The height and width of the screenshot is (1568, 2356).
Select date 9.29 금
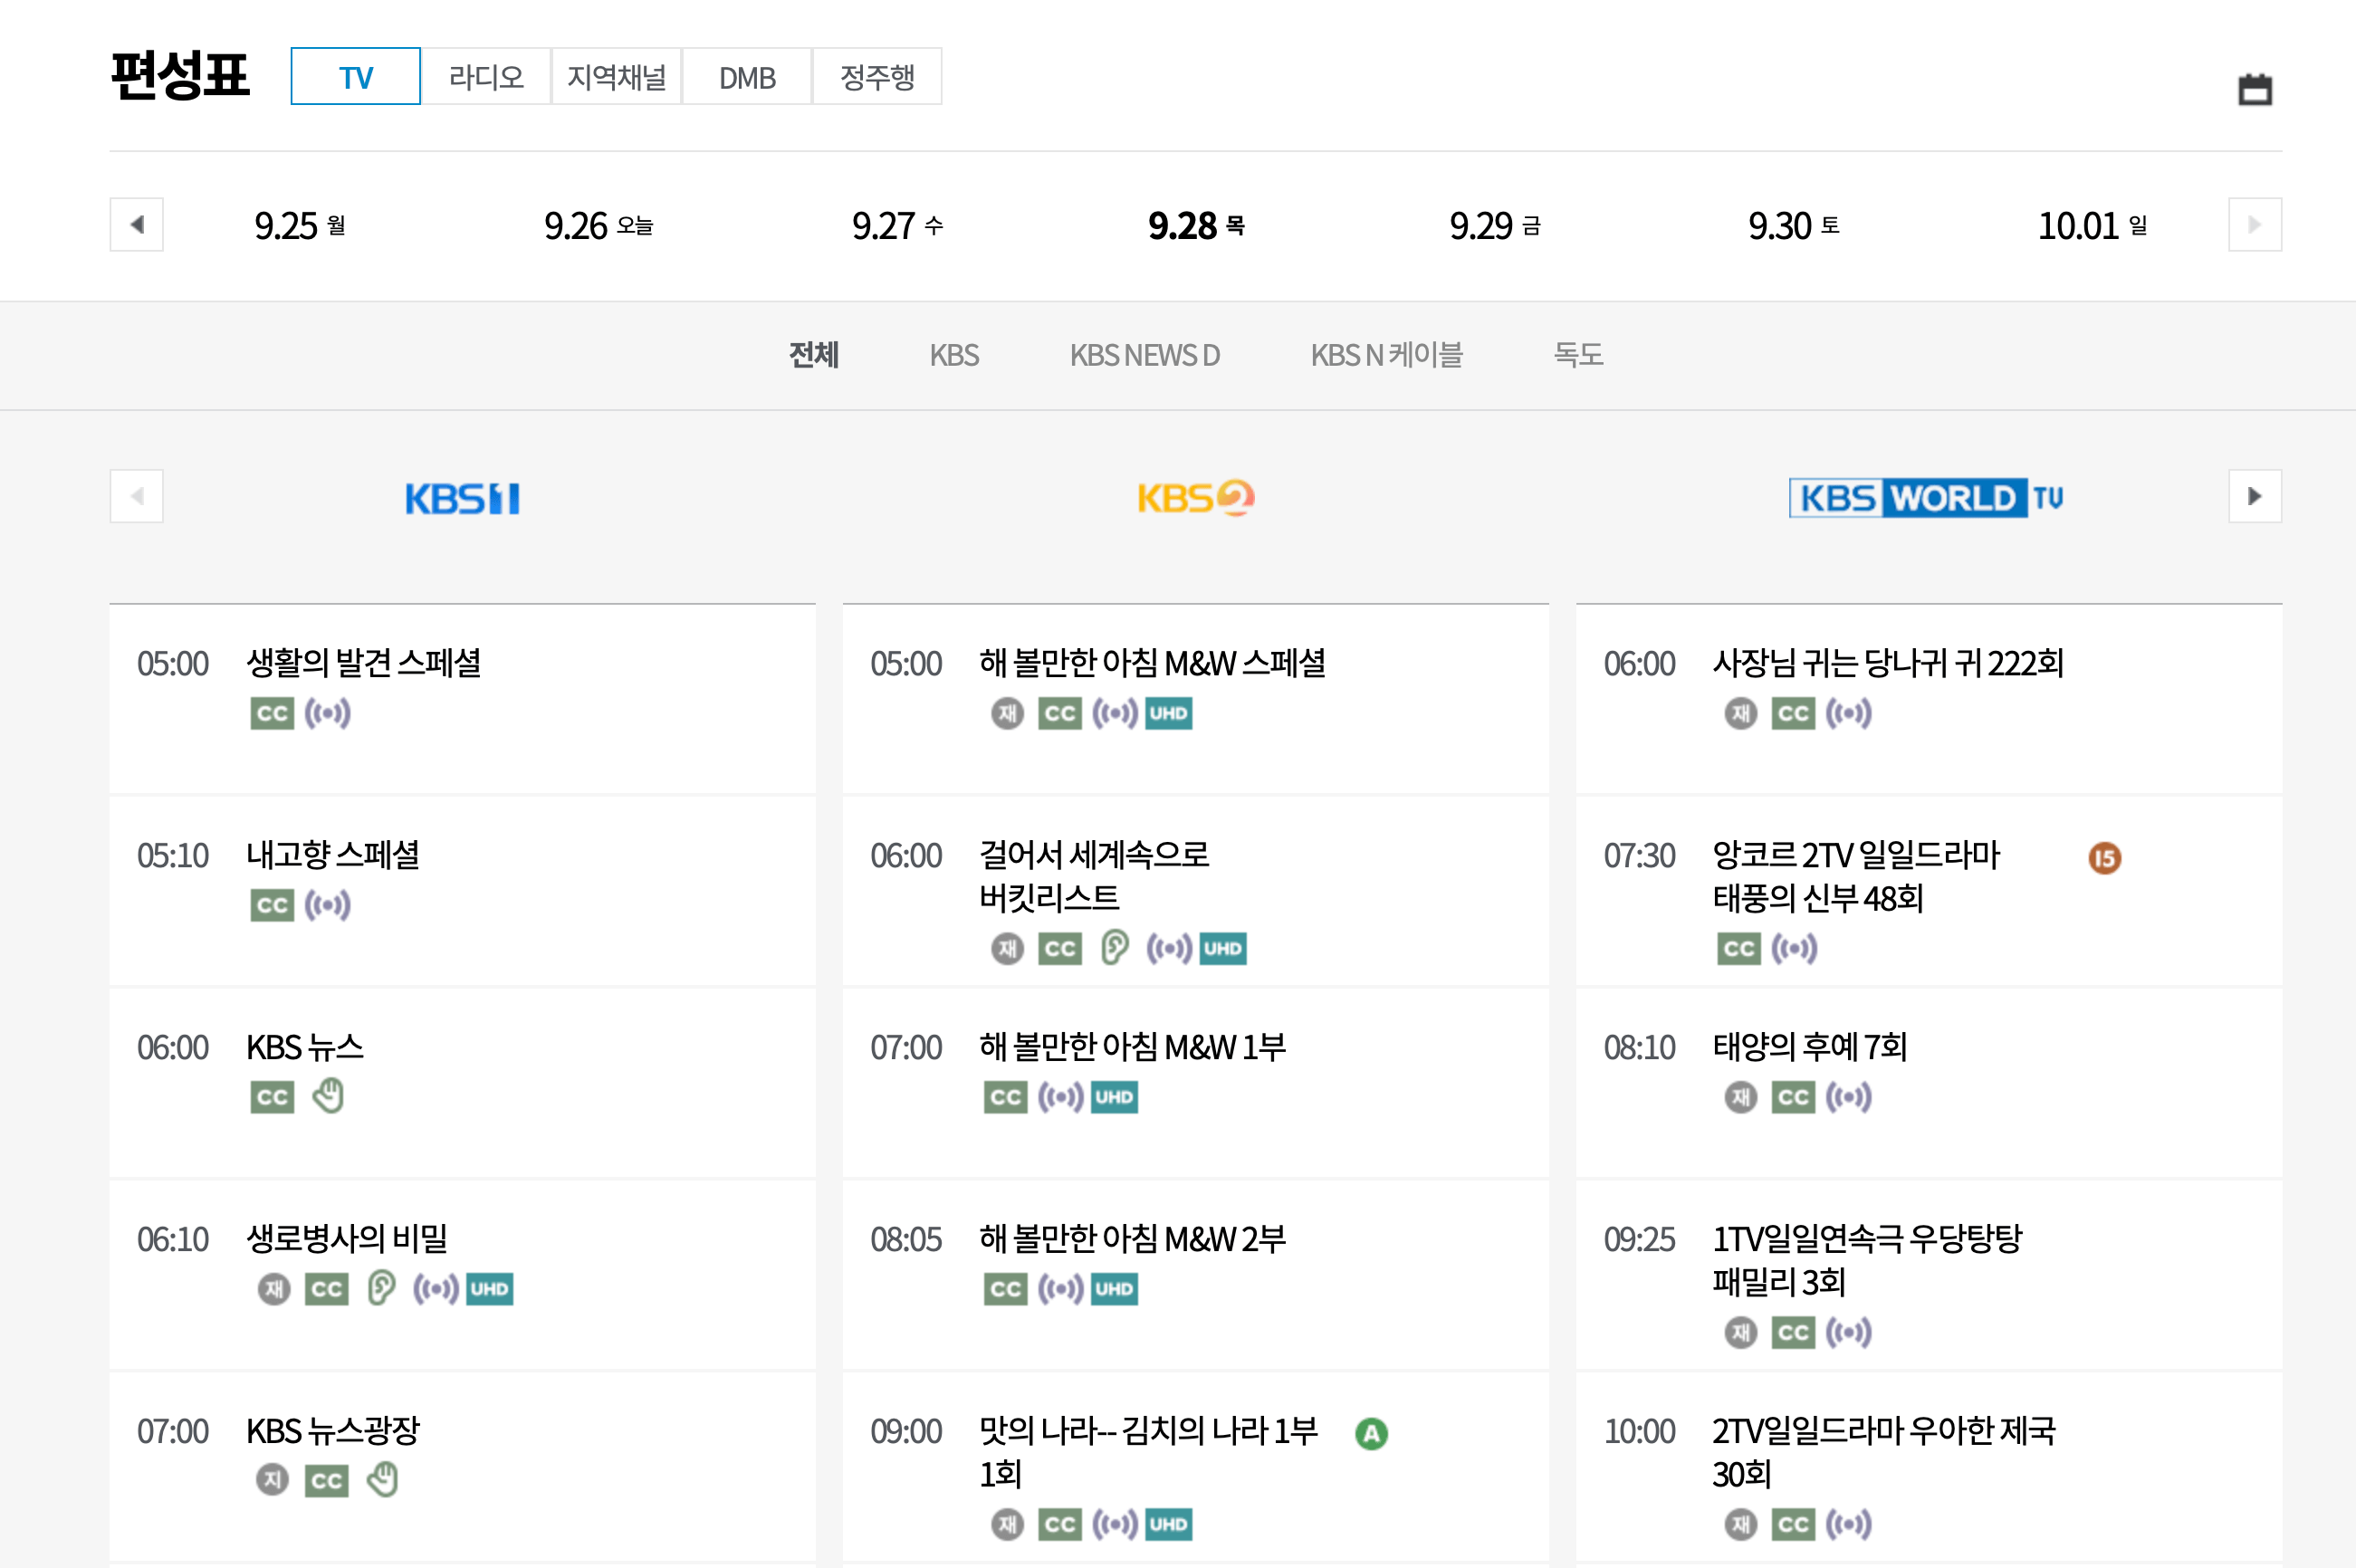[1494, 226]
